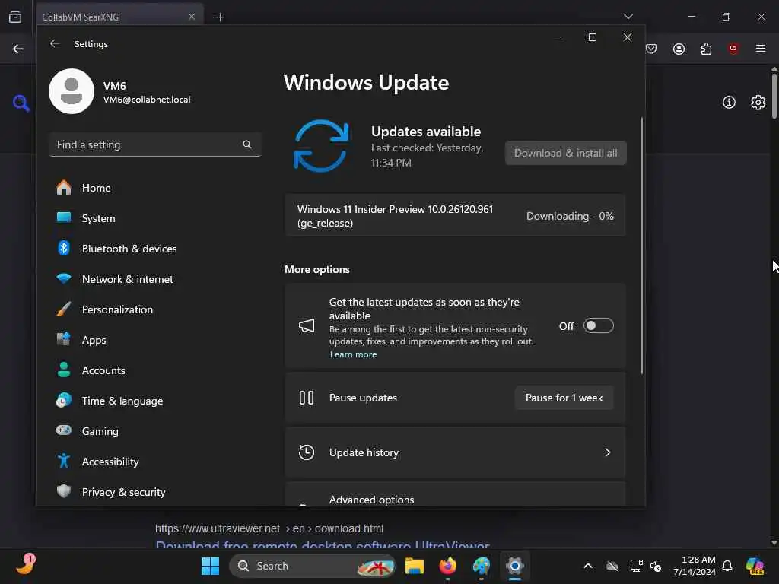The image size is (779, 584).
Task: Click the Pocket icon in browser toolbar
Action: point(651,49)
